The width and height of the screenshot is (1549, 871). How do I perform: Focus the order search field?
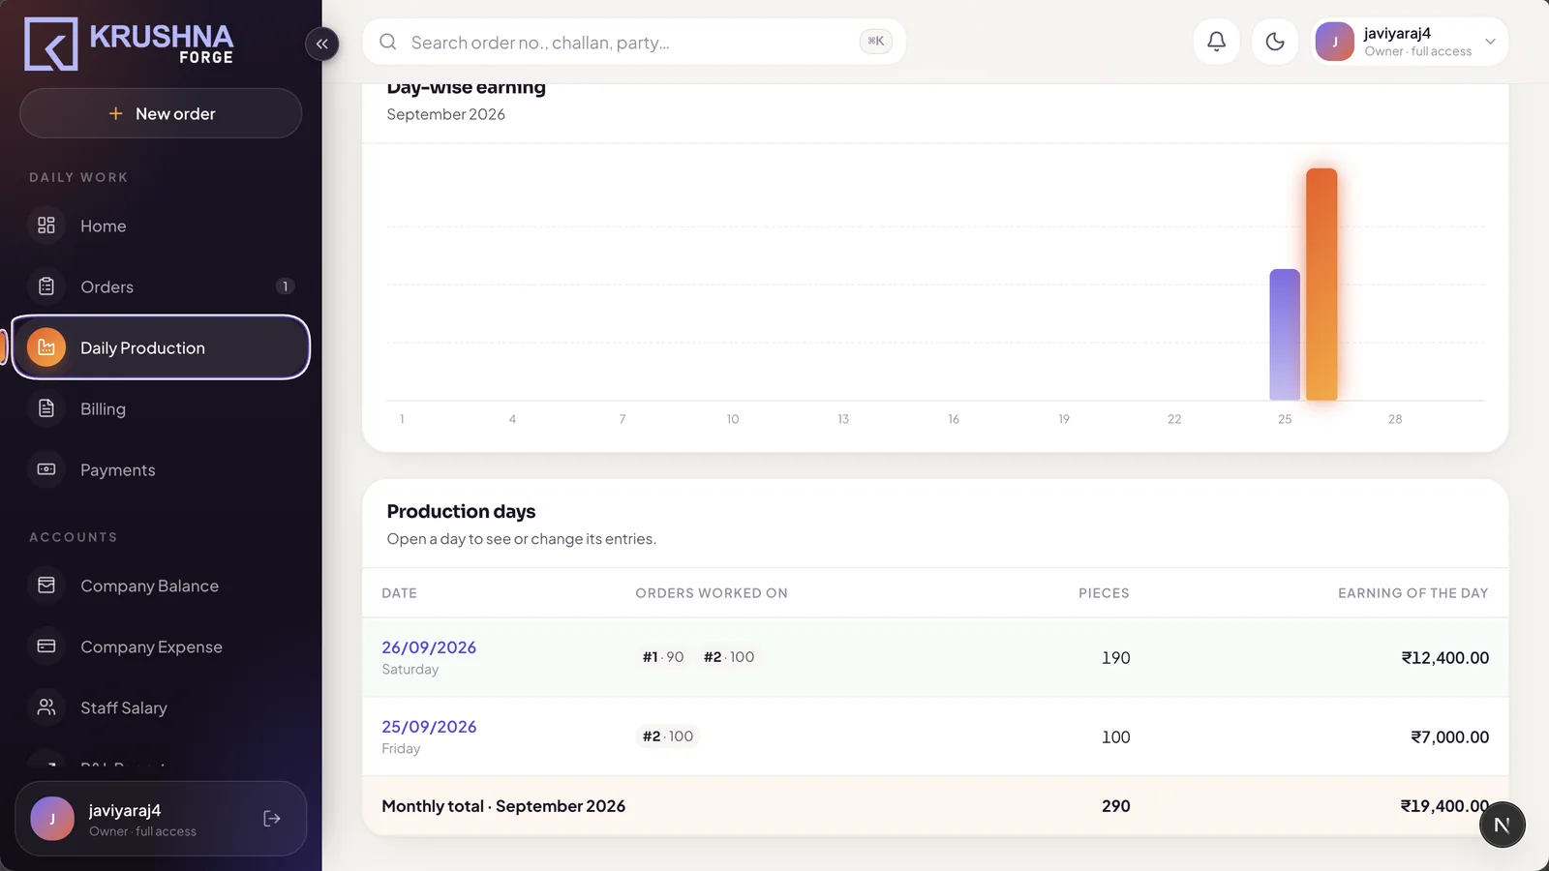pyautogui.click(x=634, y=42)
